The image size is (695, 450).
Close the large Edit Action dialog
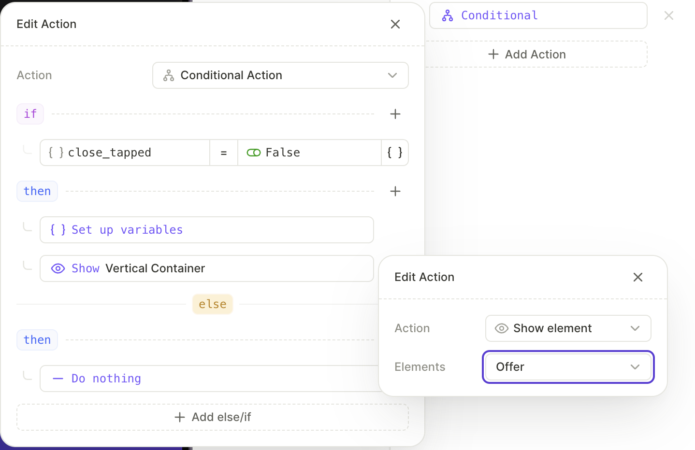[x=395, y=24]
